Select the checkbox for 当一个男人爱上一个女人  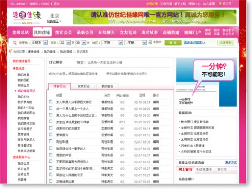[x=51, y=108]
